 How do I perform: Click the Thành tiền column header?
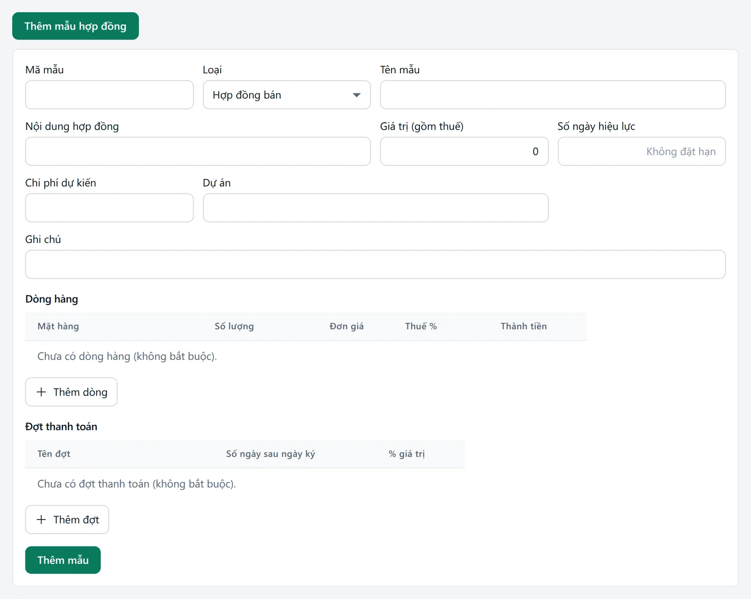(524, 326)
